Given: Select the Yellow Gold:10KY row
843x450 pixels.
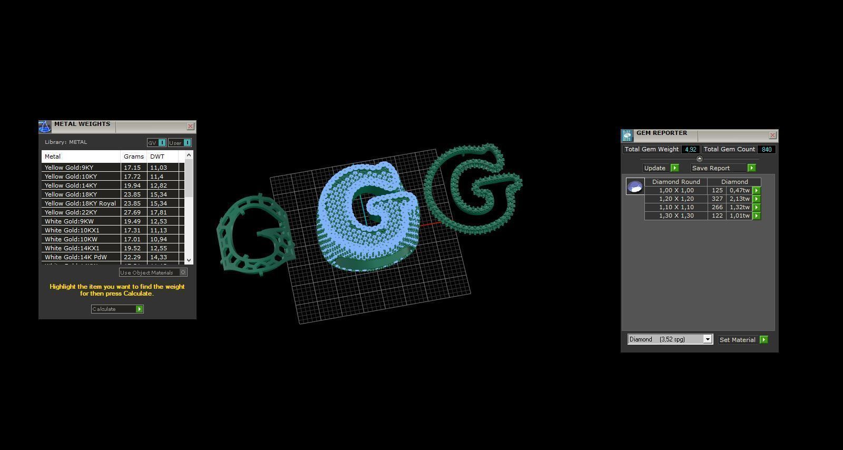Looking at the screenshot, I should tap(113, 177).
